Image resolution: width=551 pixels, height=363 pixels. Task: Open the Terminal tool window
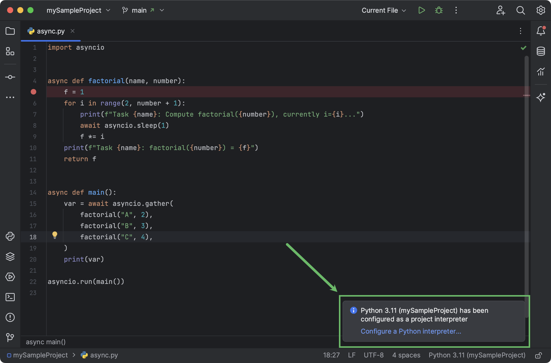tap(10, 297)
